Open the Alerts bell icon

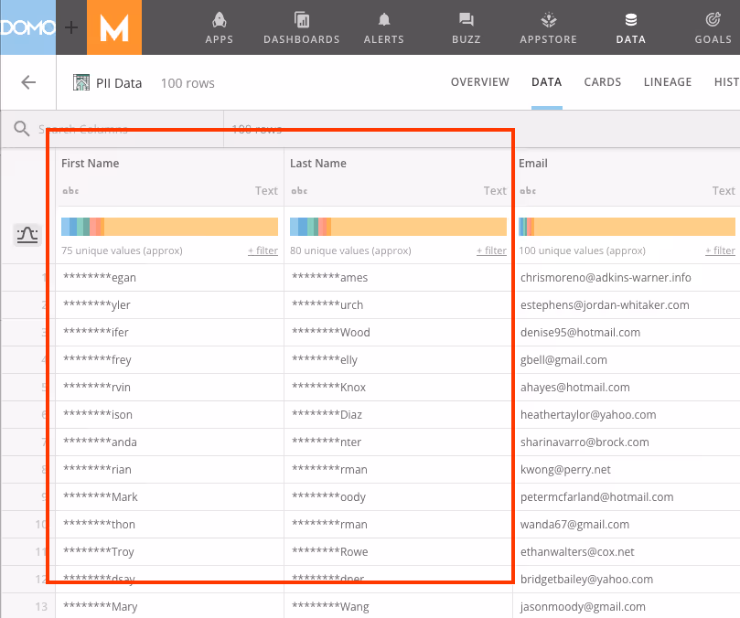pos(384,20)
